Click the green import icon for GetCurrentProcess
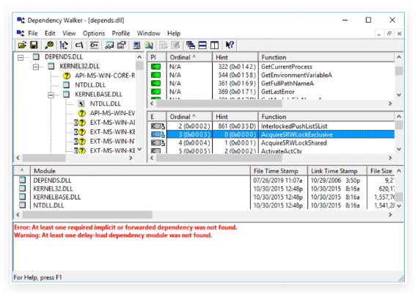The image size is (418, 295). (x=155, y=67)
